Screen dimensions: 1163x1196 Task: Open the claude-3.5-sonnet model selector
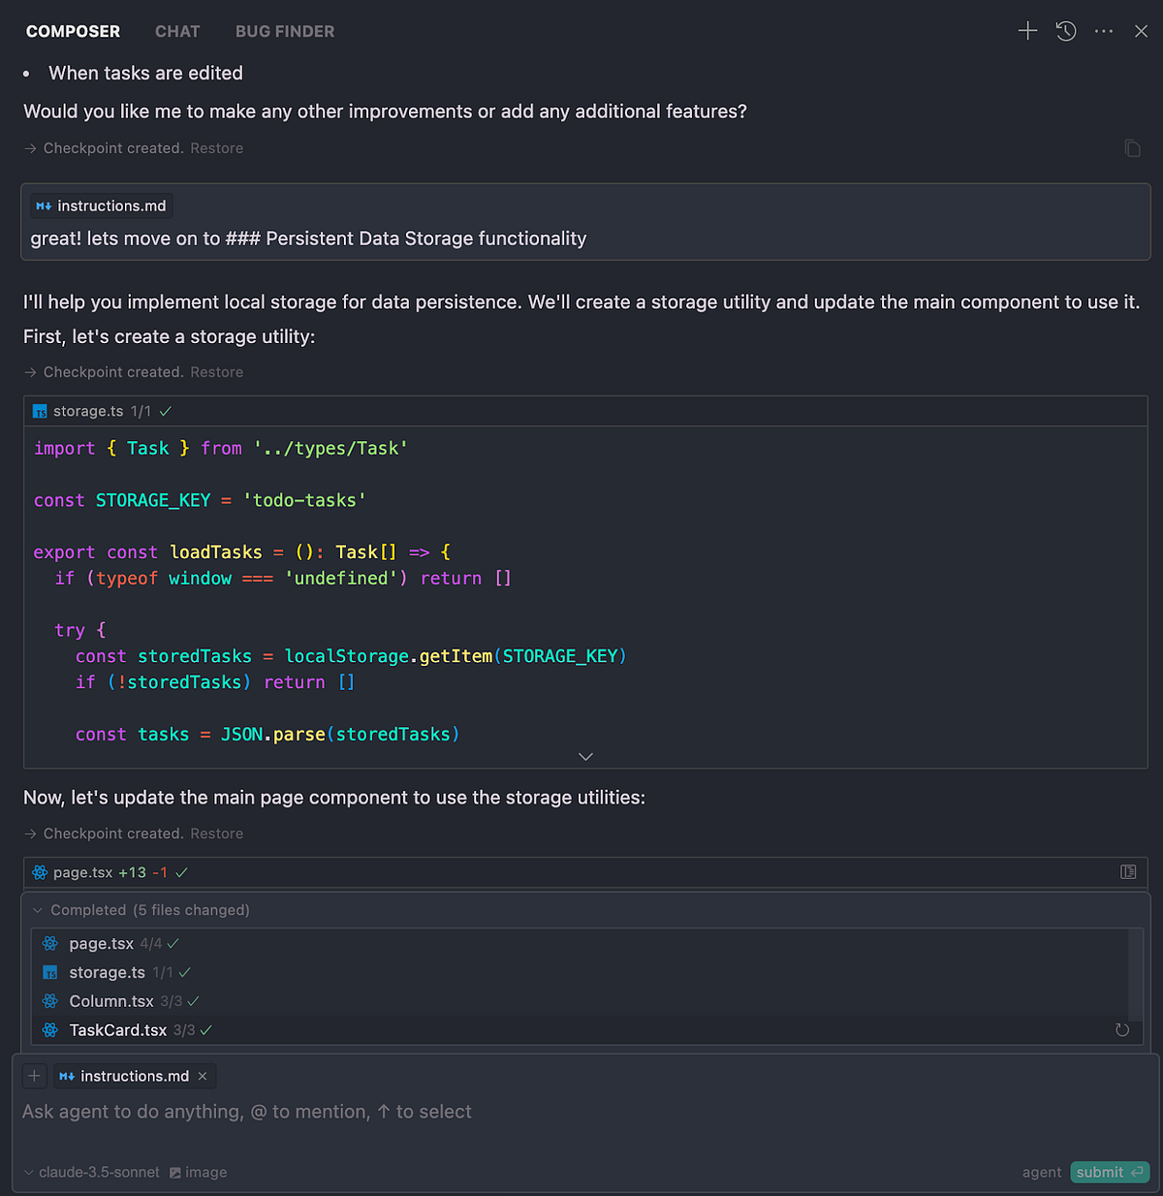click(x=92, y=1172)
